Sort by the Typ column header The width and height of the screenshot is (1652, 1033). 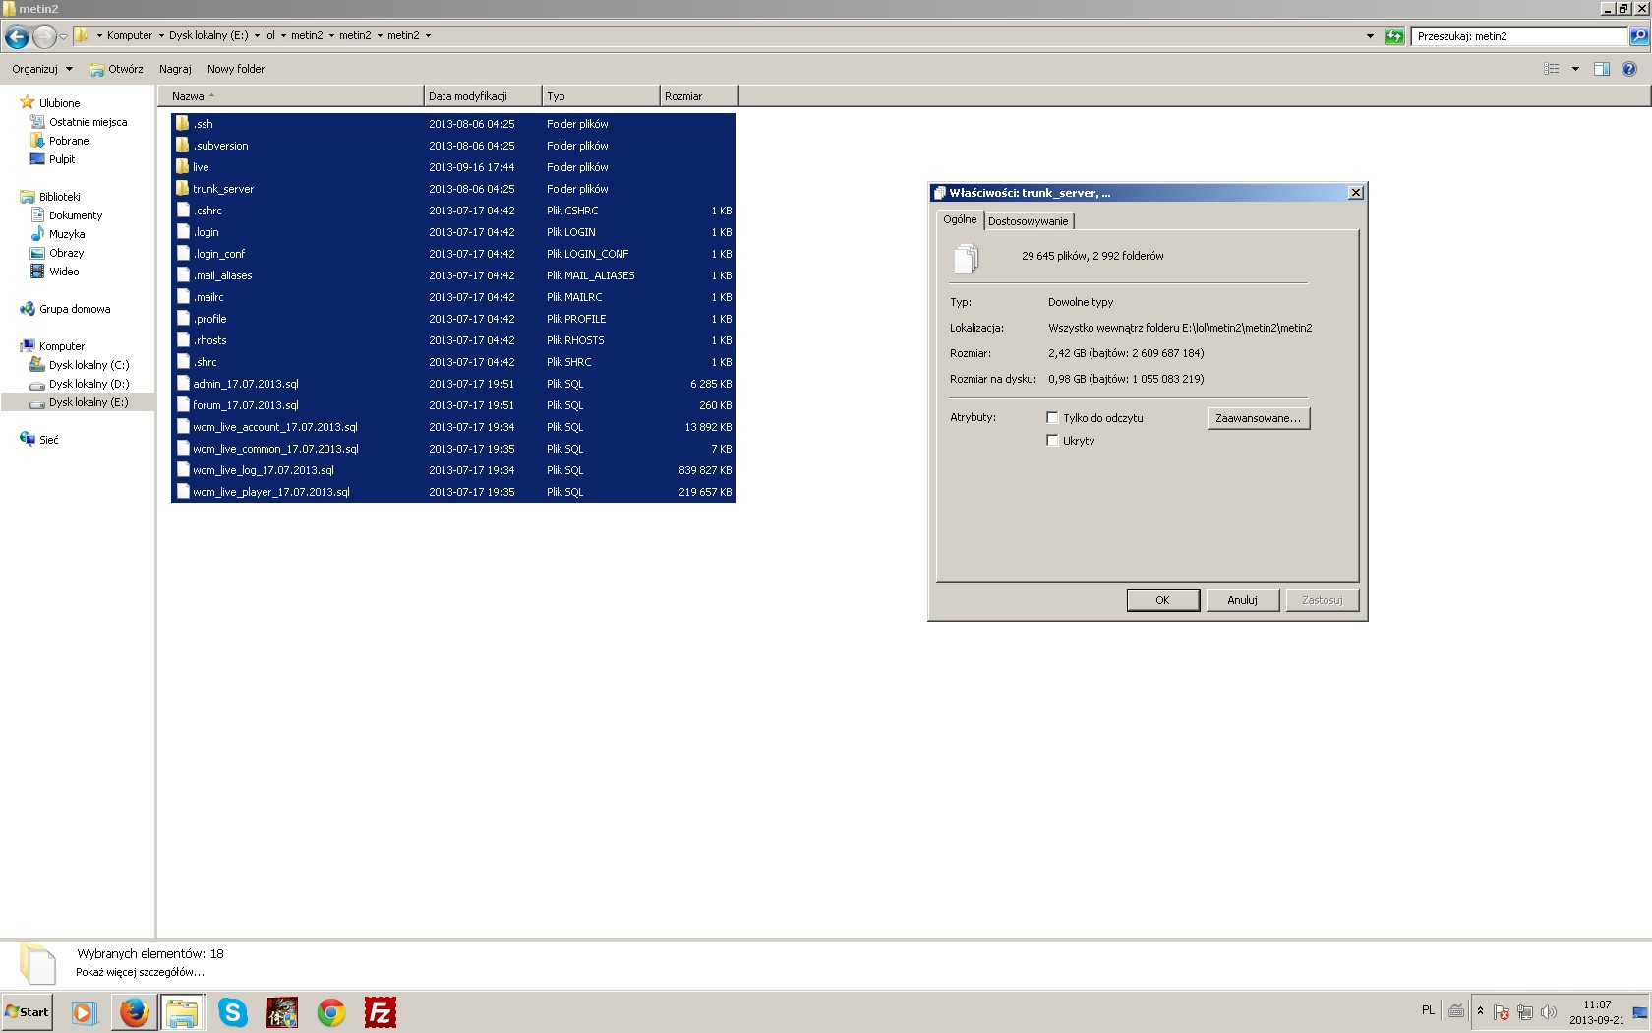(601, 96)
